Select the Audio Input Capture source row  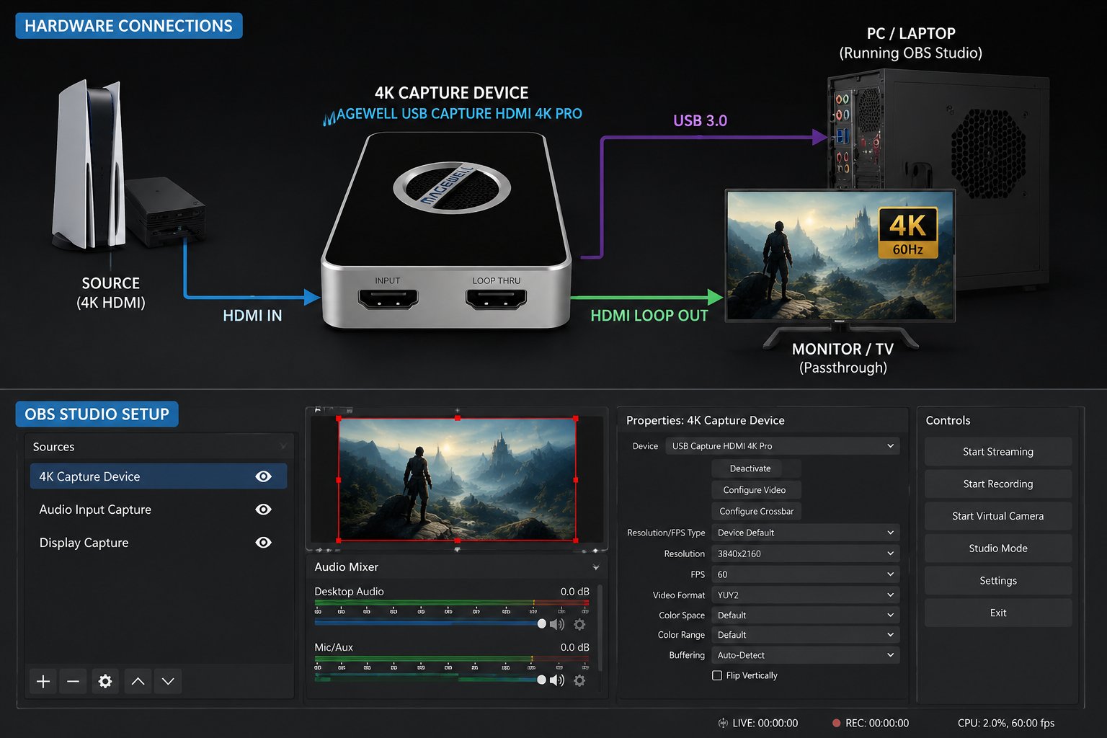(x=159, y=510)
